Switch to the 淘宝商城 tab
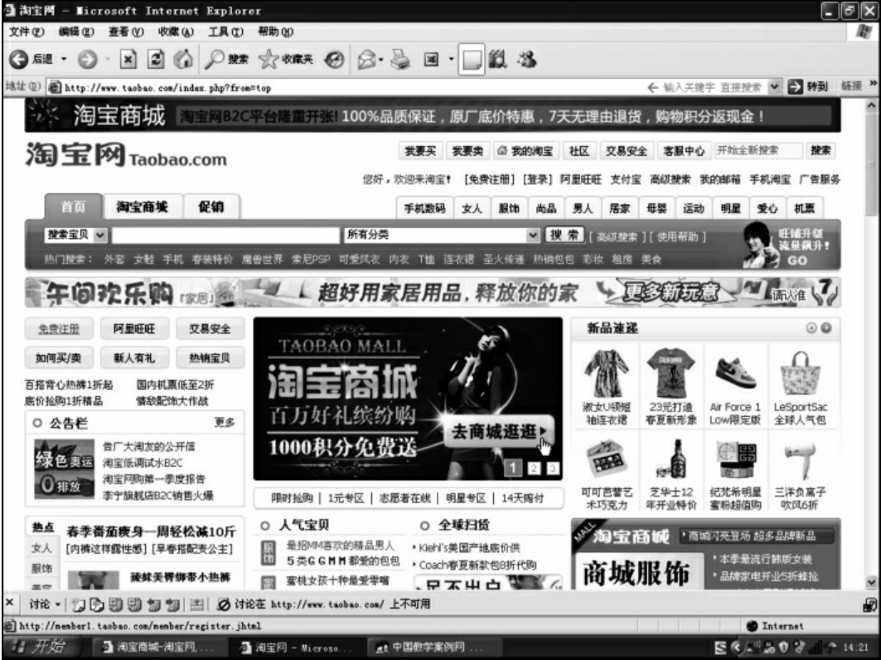 (x=143, y=207)
